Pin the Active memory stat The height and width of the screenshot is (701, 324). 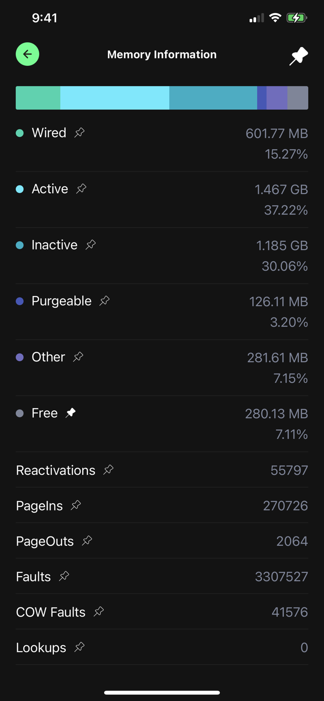[x=81, y=189]
